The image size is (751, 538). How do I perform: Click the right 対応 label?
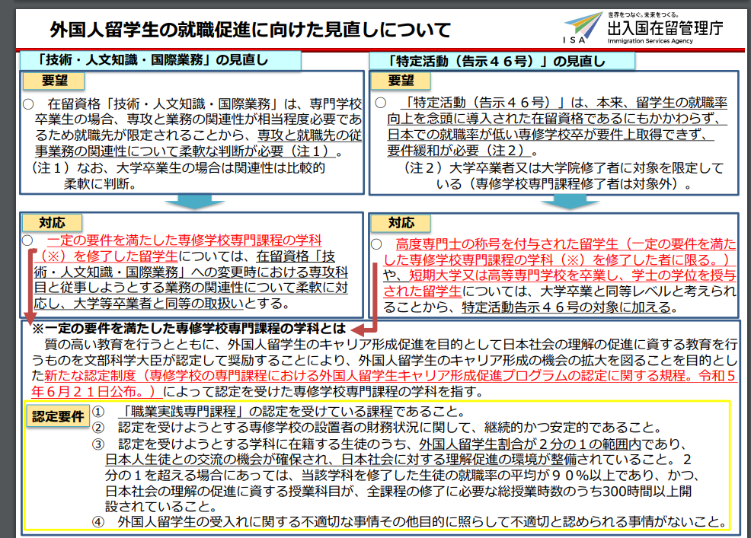(x=401, y=222)
